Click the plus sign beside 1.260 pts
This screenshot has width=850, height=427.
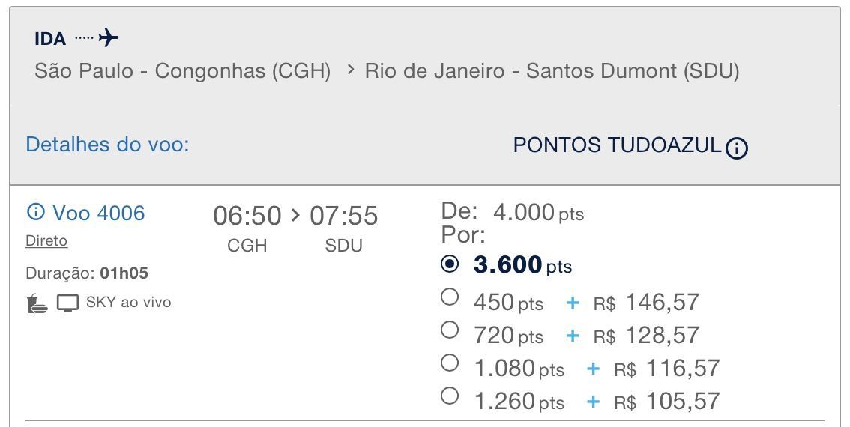tap(593, 402)
